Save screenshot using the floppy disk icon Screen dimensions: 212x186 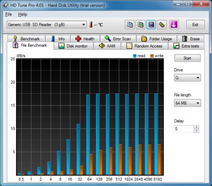point(151,25)
